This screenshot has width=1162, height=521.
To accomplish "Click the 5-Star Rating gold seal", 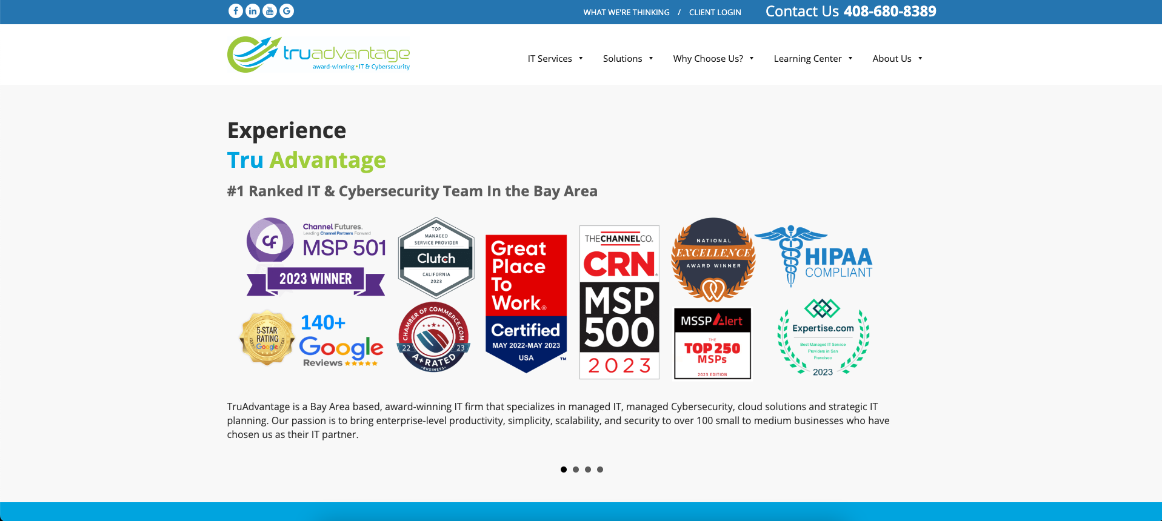I will 267,338.
